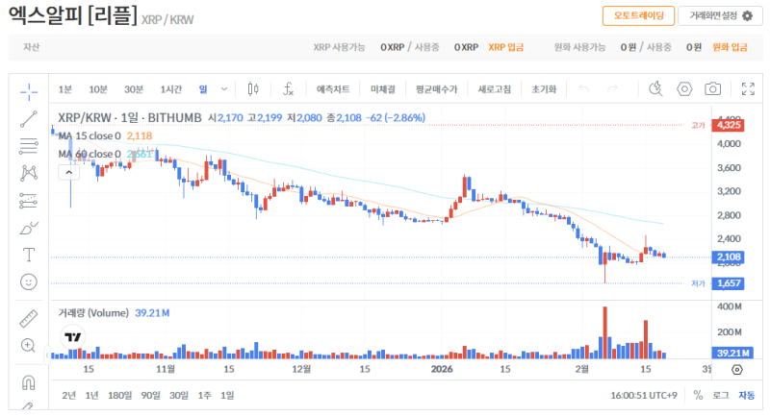Set chart range to 1일
The width and height of the screenshot is (770, 416).
click(x=227, y=395)
